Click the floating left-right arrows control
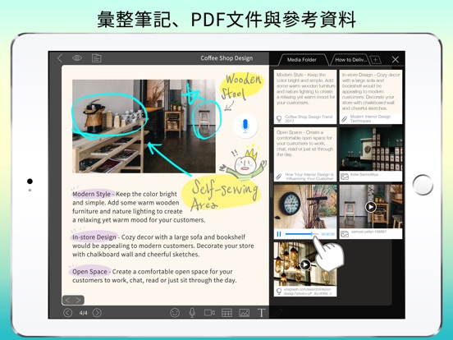Image resolution: width=453 pixels, height=340 pixels. pos(73,300)
